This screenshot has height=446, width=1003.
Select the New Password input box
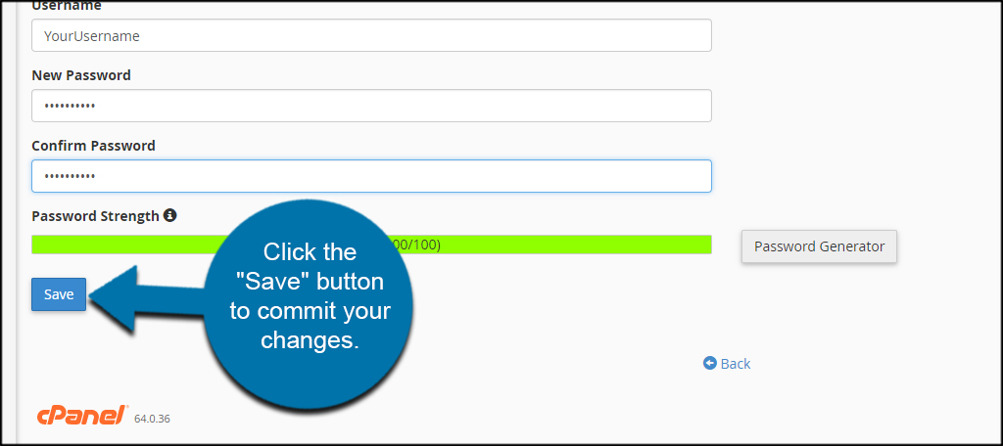[x=371, y=106]
